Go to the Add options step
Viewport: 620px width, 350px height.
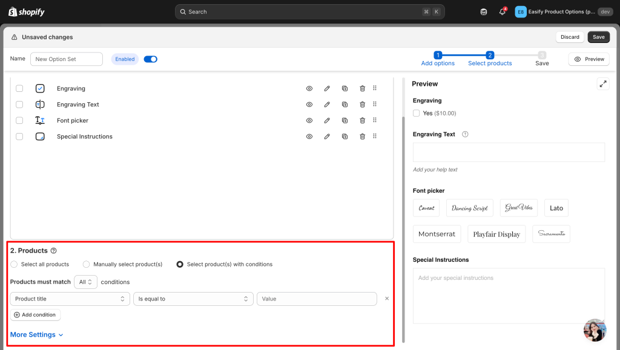coord(438,59)
